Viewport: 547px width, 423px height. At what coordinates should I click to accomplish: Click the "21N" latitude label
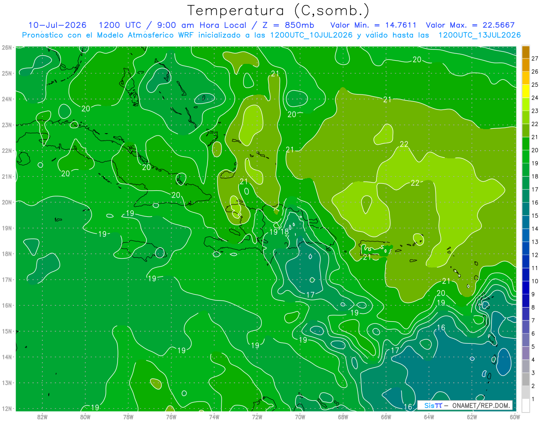point(6,176)
